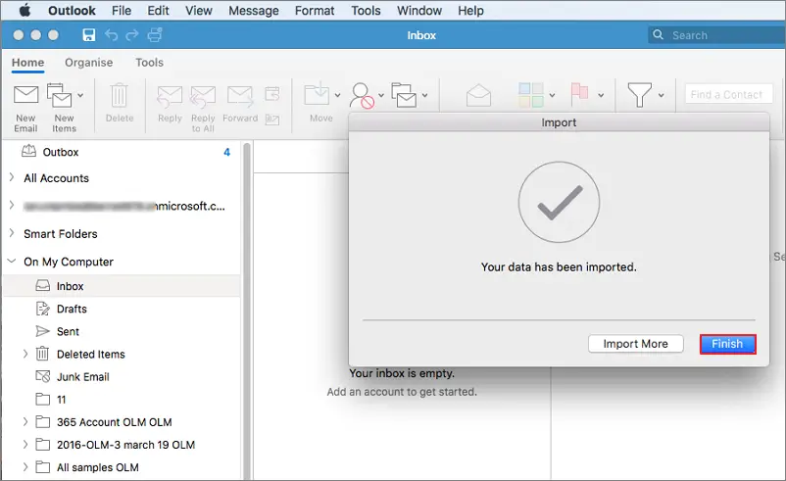Expand the Deleted Items folder
Image resolution: width=786 pixels, height=481 pixels.
click(25, 354)
